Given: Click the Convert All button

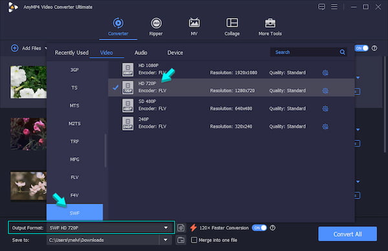Looking at the screenshot, I should pyautogui.click(x=347, y=234).
